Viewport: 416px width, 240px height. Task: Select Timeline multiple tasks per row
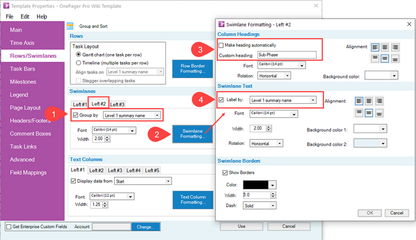click(x=79, y=63)
